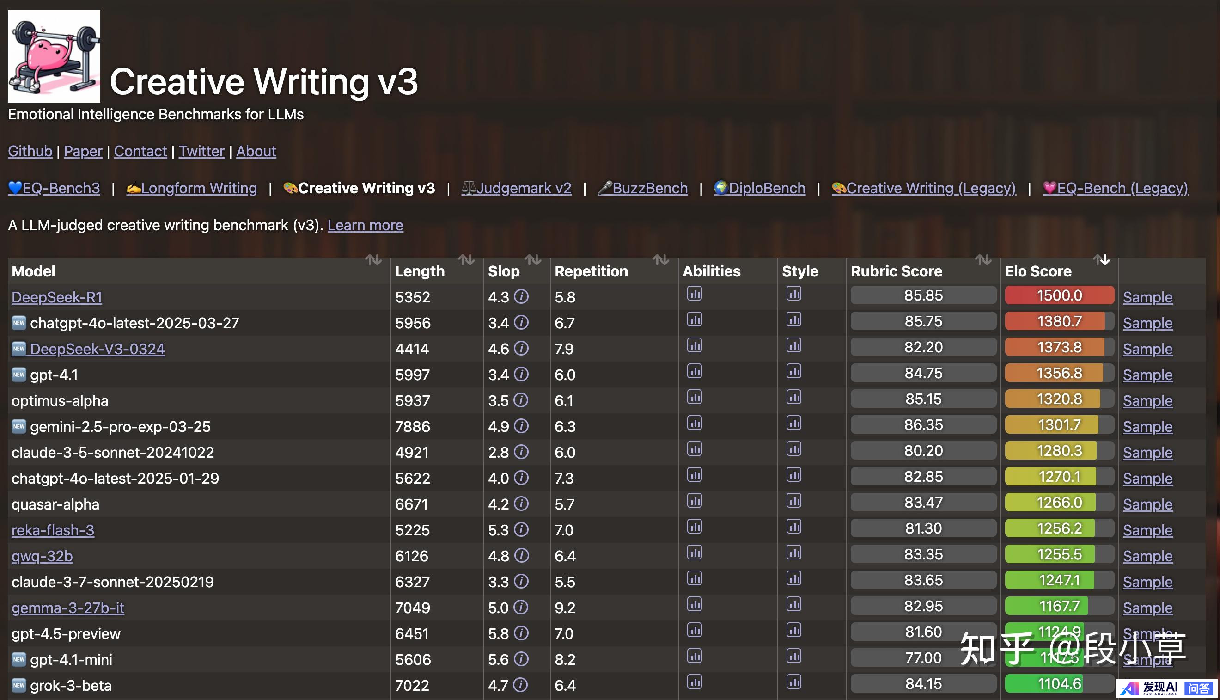Image resolution: width=1220 pixels, height=700 pixels.
Task: Click slop info icon for quasar-alpha
Action: (x=521, y=504)
